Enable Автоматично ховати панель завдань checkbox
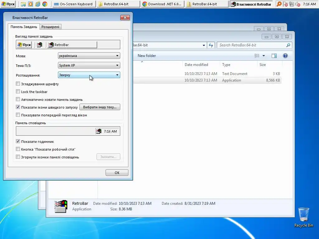 (x=18, y=99)
